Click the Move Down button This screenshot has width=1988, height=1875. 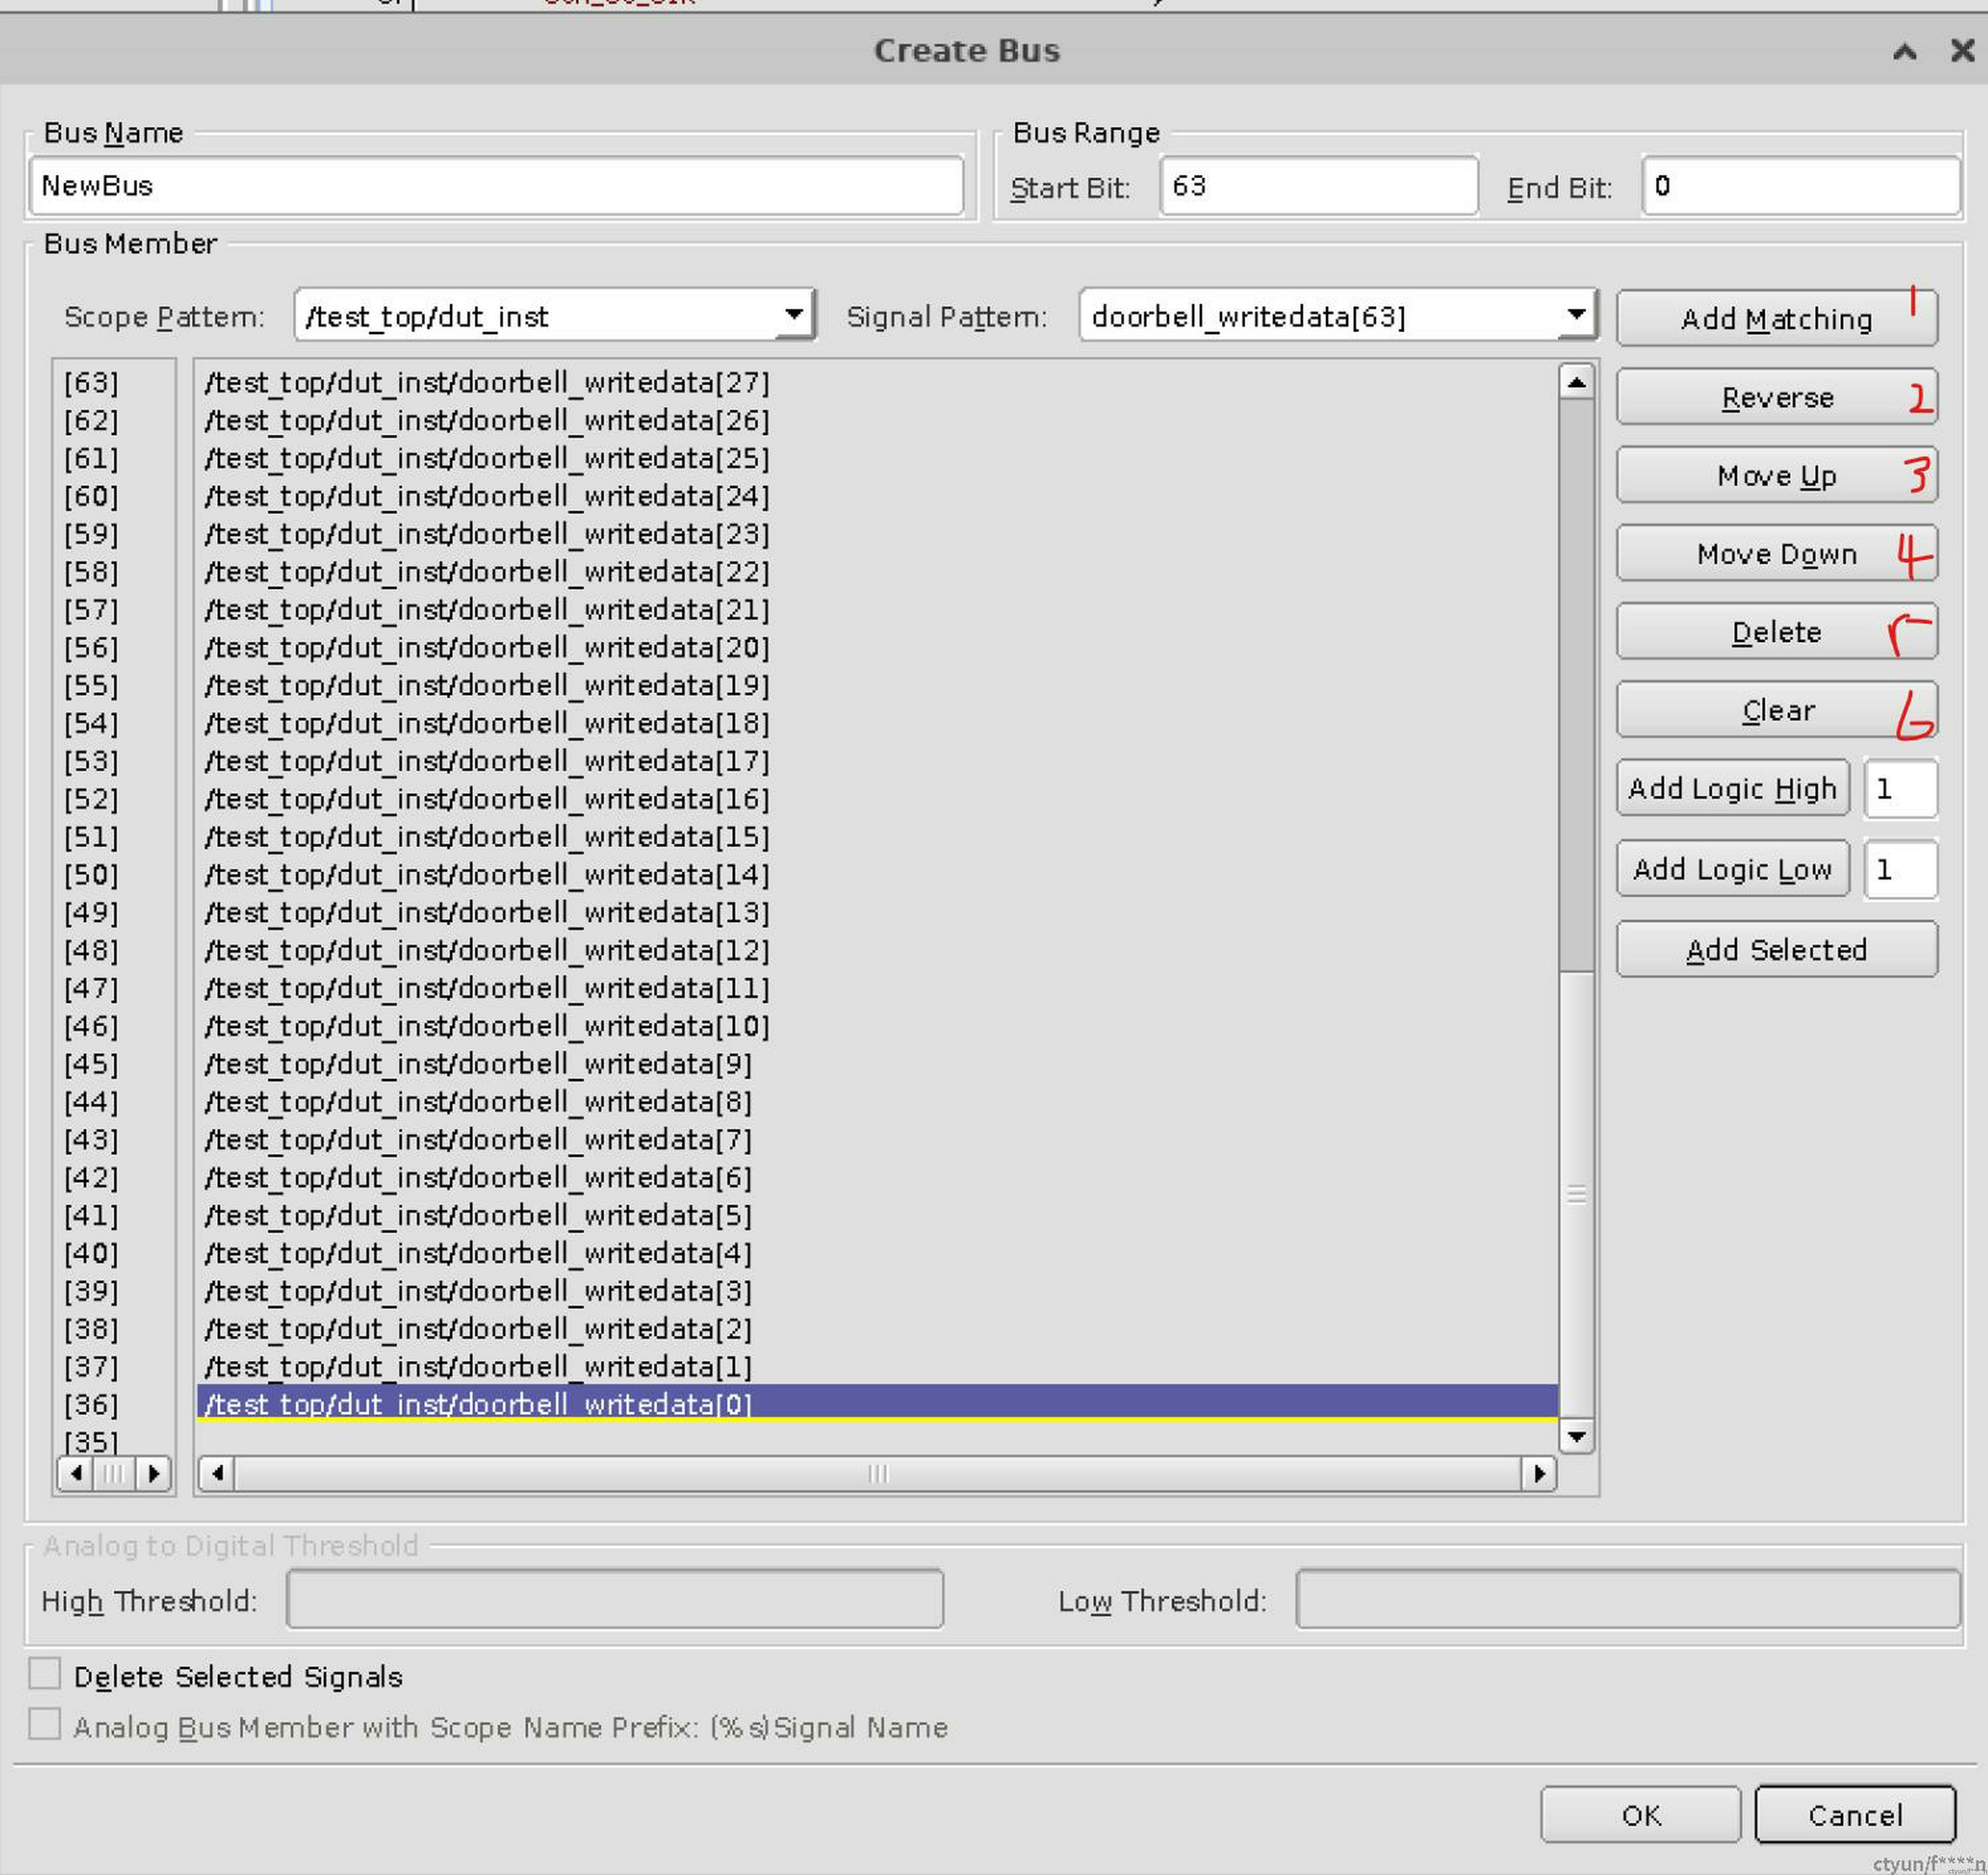tap(1776, 553)
